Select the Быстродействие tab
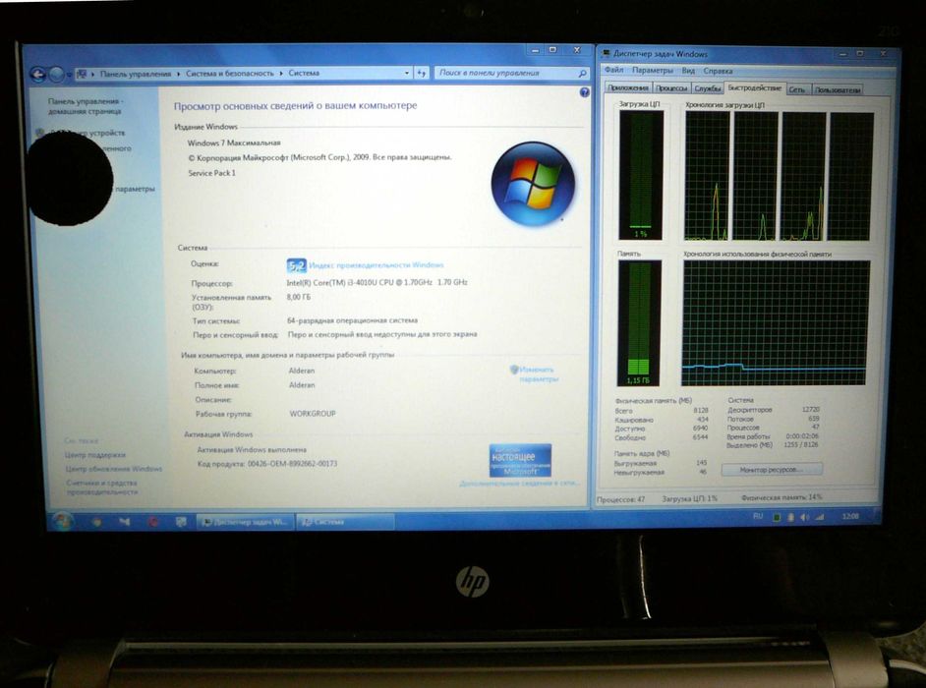Viewport: 926px width, 688px height. tap(754, 88)
